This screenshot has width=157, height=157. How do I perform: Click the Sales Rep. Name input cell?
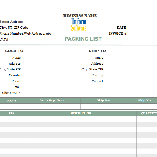pos(52,106)
